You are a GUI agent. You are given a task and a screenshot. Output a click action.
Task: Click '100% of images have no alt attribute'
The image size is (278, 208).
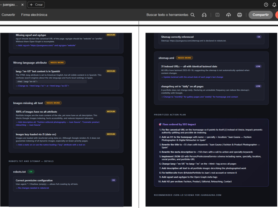pyautogui.click(x=36, y=112)
